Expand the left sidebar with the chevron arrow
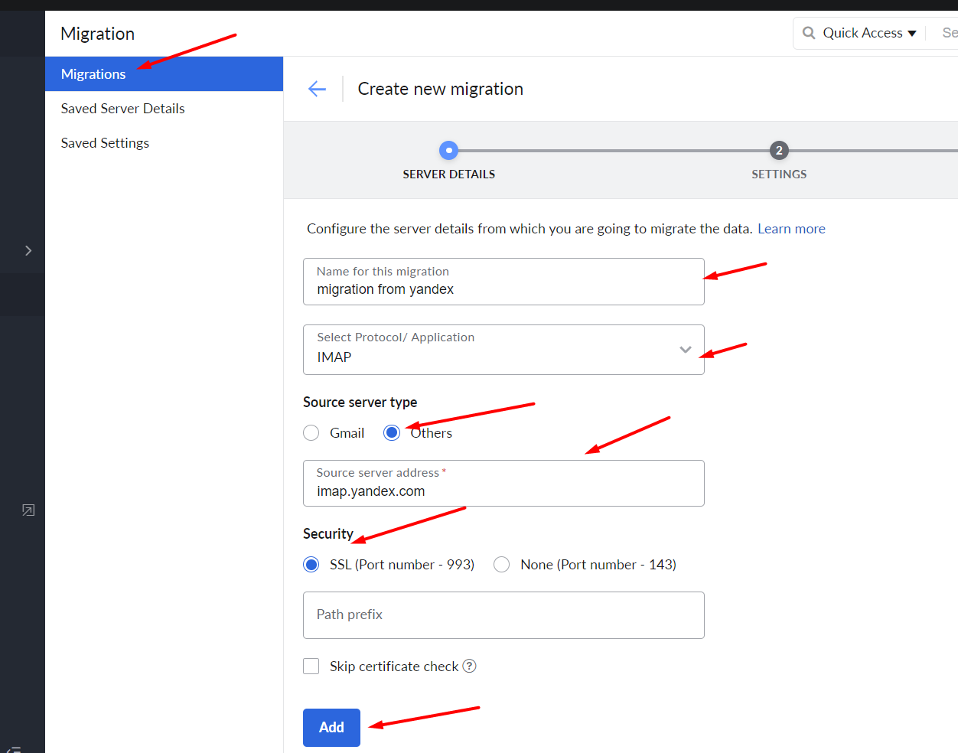Screen dimensions: 958x753 (28, 250)
